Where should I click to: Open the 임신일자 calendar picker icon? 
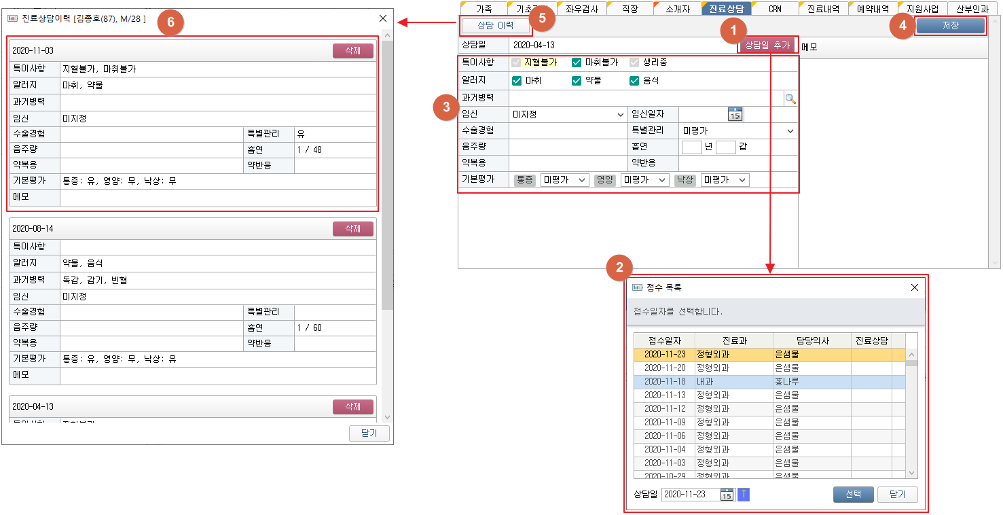pos(735,114)
